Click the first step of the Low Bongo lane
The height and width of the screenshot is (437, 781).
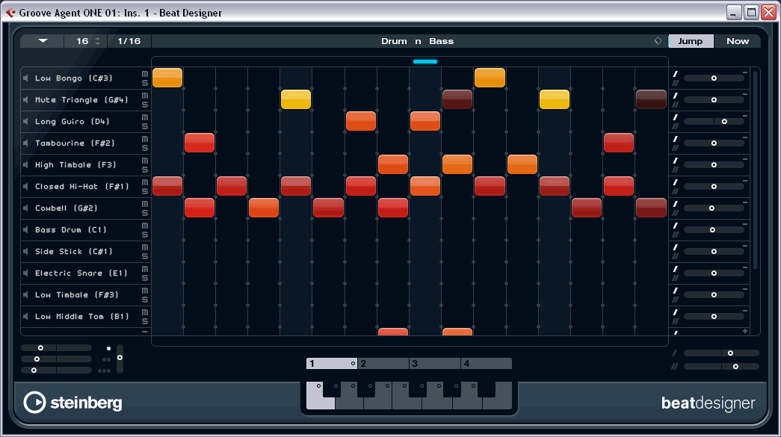pos(167,78)
